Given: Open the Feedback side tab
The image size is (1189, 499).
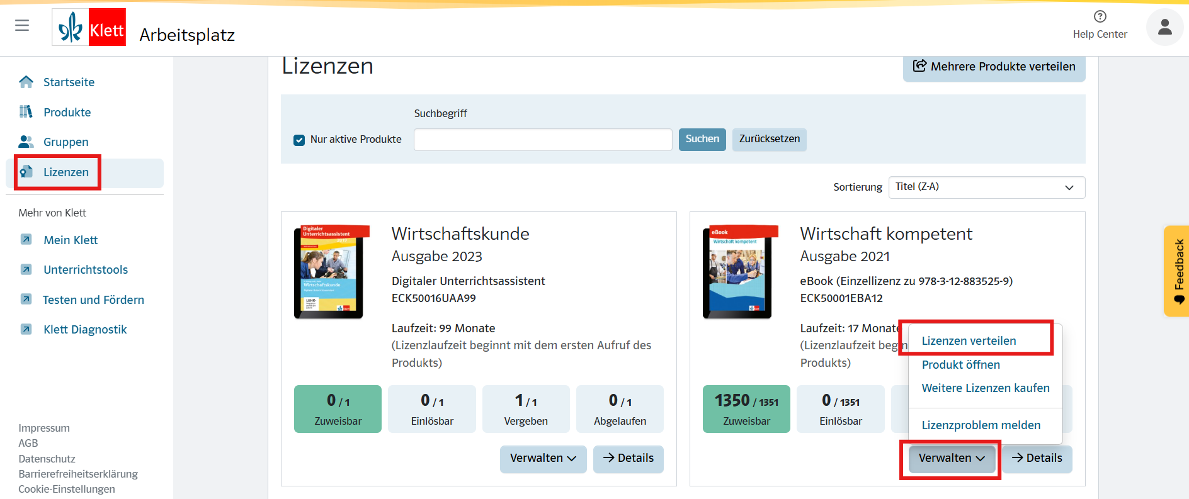Looking at the screenshot, I should (x=1178, y=271).
